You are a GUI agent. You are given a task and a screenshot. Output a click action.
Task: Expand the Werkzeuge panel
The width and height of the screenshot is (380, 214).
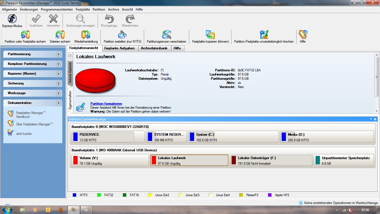58,93
